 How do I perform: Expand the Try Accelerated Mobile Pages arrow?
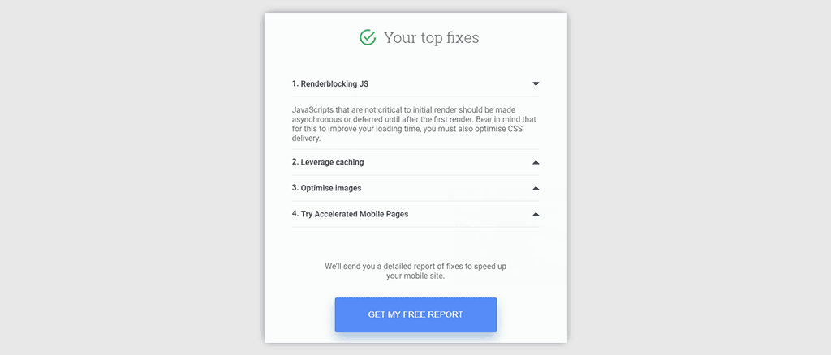pos(536,214)
